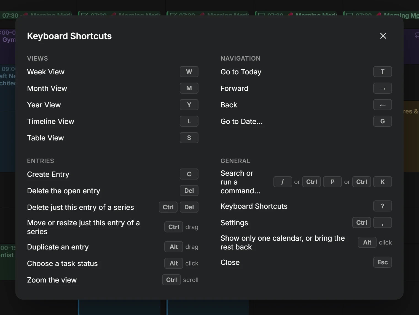Click the Week View label
Screen dimensions: 419x315
click(46, 72)
